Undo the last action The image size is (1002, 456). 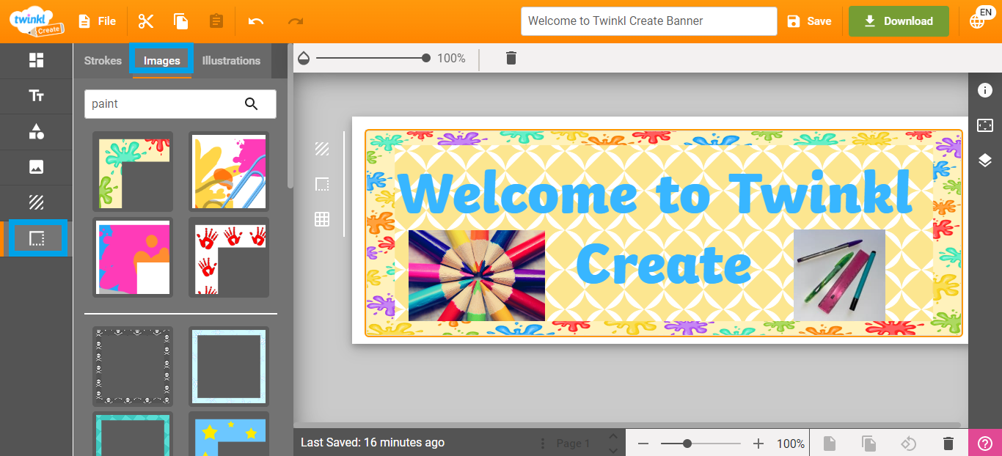(x=255, y=21)
